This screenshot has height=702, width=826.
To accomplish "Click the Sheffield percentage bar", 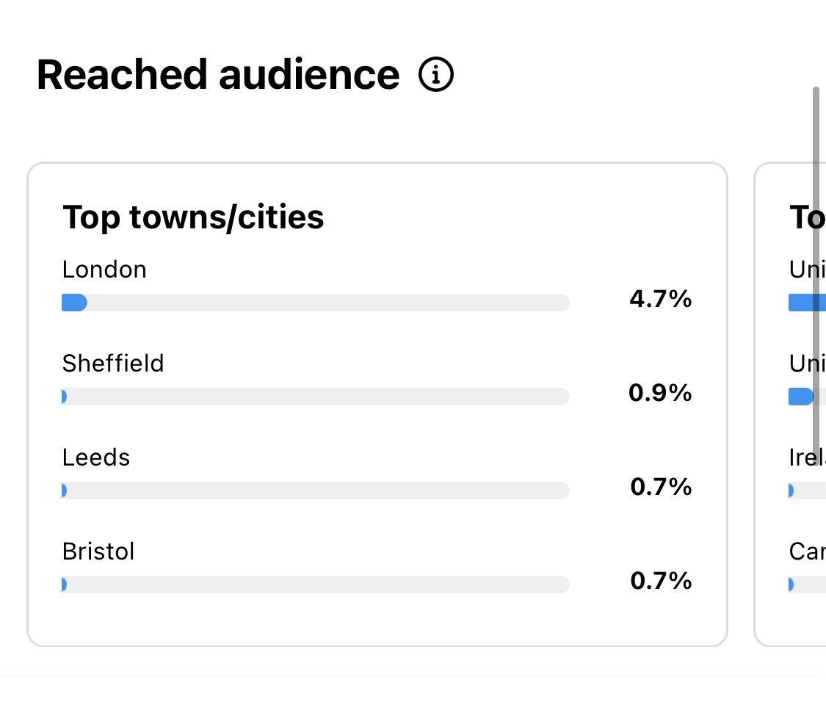I will coord(315,397).
